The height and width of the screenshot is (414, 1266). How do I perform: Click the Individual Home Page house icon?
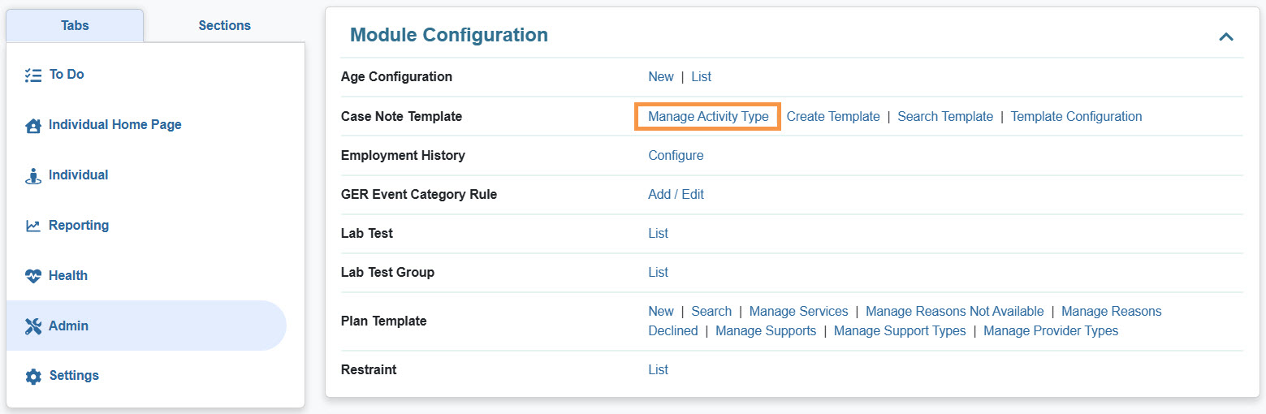[33, 126]
